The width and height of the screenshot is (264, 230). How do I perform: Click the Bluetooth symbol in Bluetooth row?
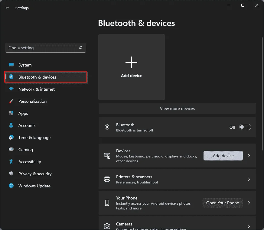(x=107, y=127)
